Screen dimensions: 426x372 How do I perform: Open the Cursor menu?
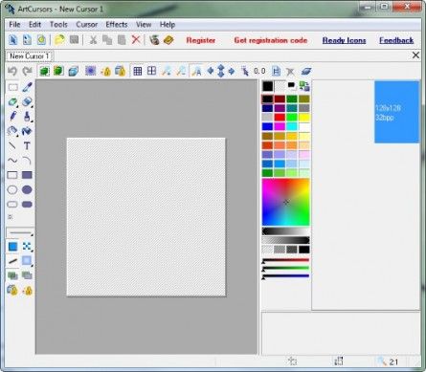click(x=87, y=25)
